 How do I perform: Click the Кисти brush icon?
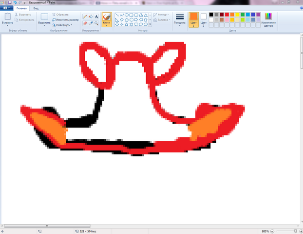tap(107, 17)
